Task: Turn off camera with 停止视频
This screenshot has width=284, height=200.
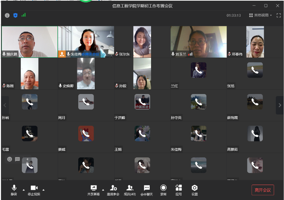Action: [x=34, y=190]
